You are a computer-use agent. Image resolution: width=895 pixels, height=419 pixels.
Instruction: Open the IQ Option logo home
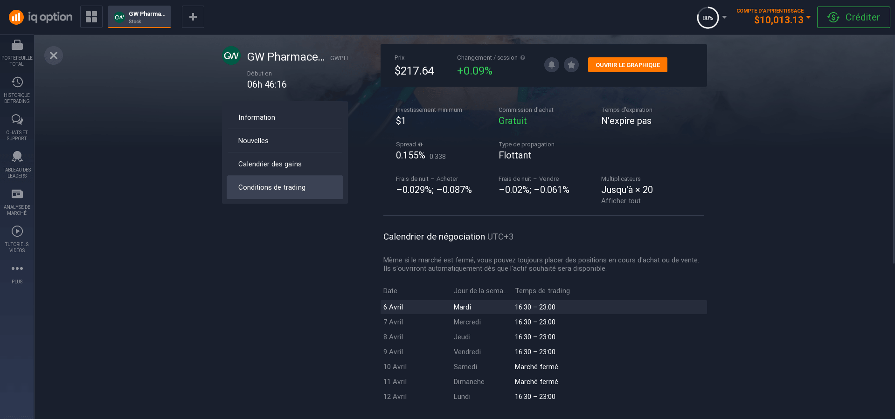(x=41, y=17)
